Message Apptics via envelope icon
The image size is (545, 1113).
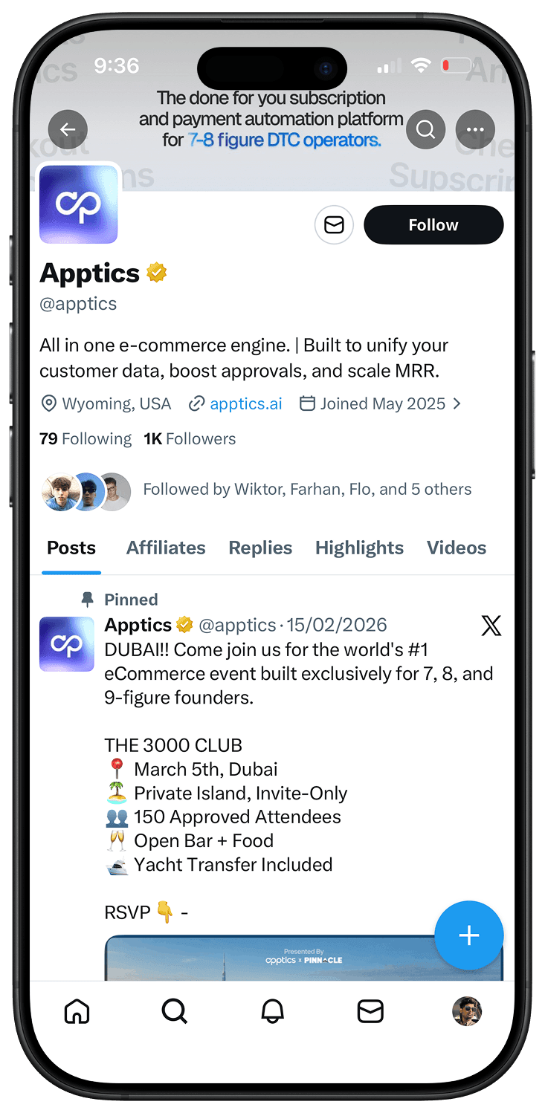pos(334,225)
